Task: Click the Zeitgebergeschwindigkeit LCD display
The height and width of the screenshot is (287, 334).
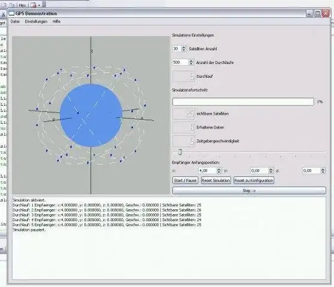Action: (x=183, y=141)
